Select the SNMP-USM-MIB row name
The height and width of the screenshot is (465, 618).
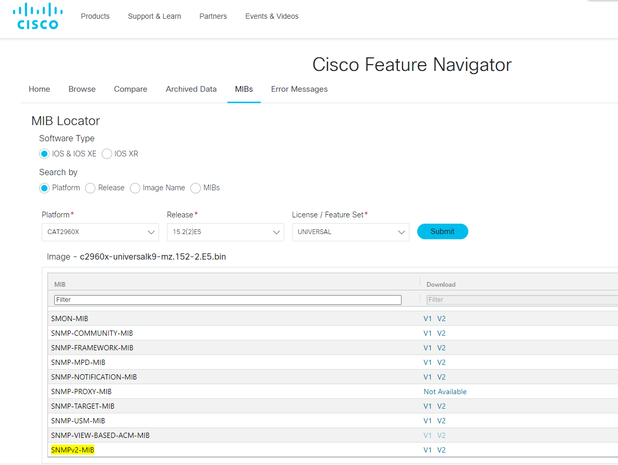pos(78,421)
